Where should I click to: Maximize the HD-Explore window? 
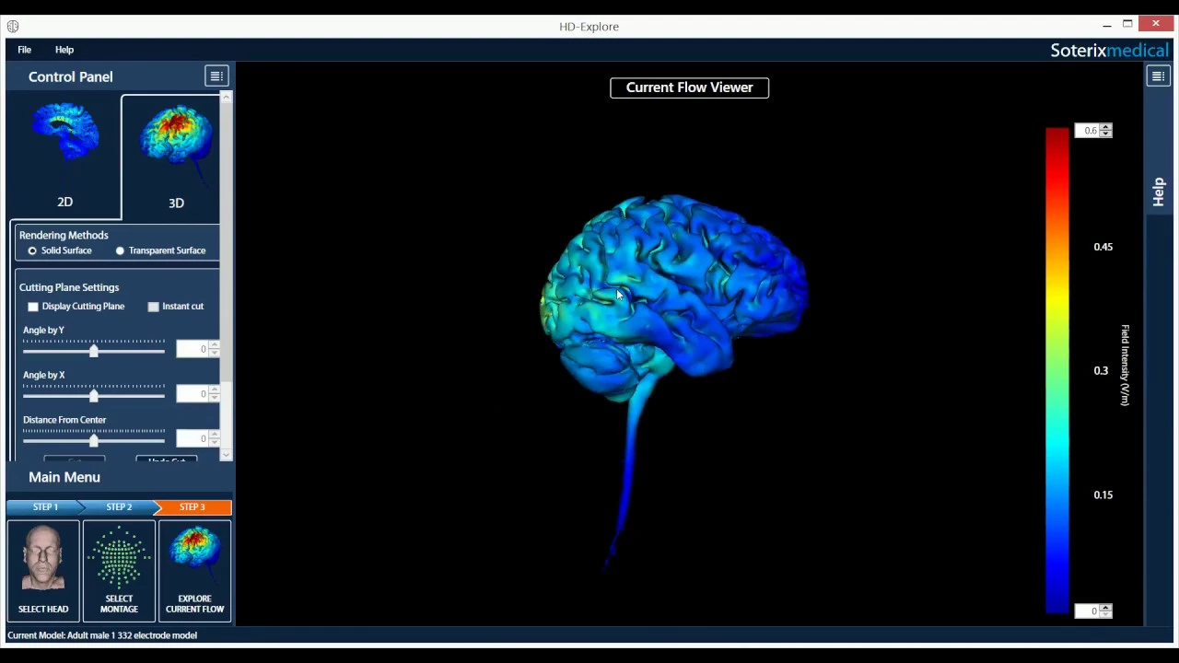1127,24
